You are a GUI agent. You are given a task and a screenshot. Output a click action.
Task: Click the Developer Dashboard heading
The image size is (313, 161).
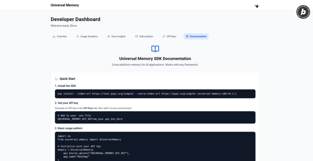pyautogui.click(x=75, y=19)
